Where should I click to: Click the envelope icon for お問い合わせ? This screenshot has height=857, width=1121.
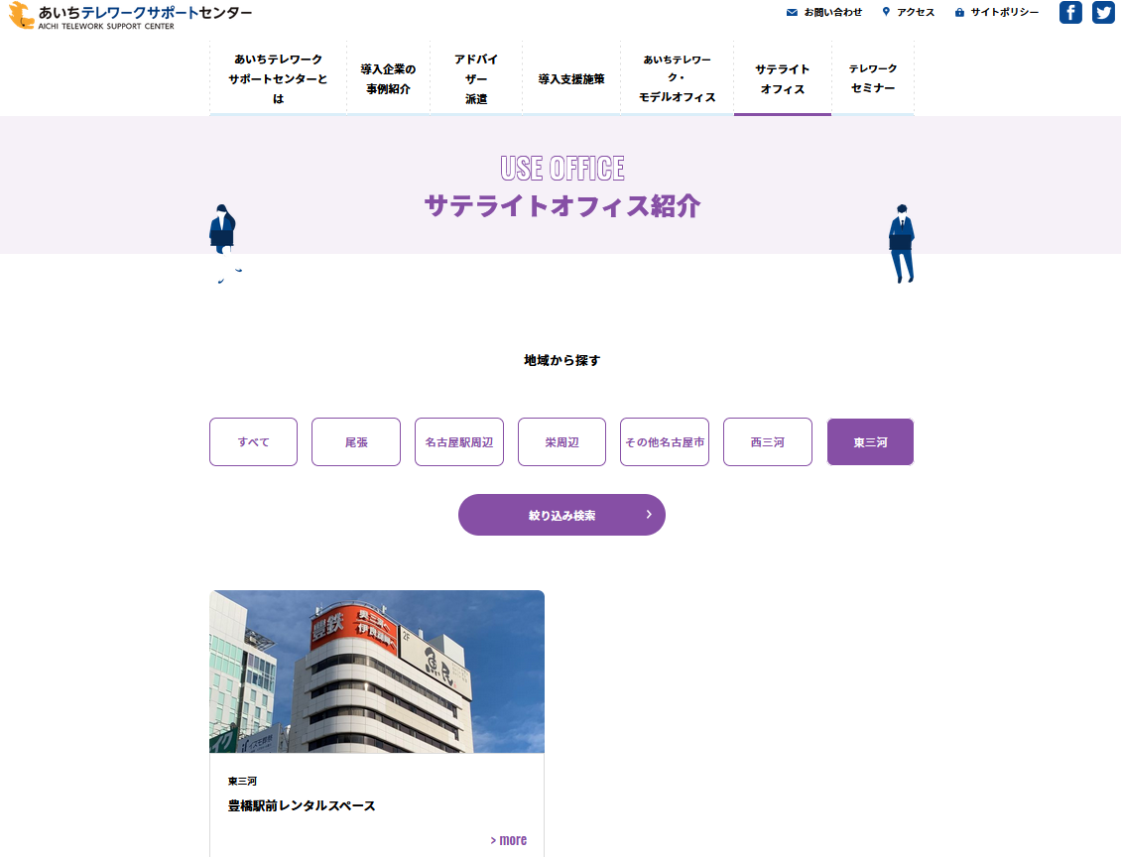click(x=792, y=13)
